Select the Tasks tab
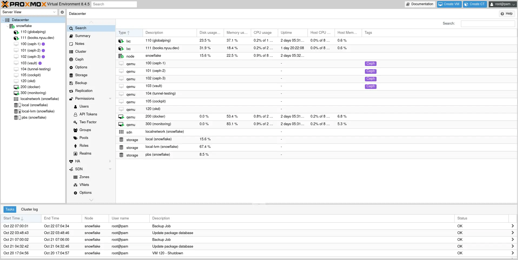The width and height of the screenshot is (518, 260). tap(10, 209)
